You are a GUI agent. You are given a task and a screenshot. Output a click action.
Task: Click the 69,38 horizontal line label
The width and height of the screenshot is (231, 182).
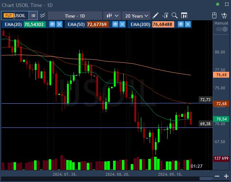[205, 124]
